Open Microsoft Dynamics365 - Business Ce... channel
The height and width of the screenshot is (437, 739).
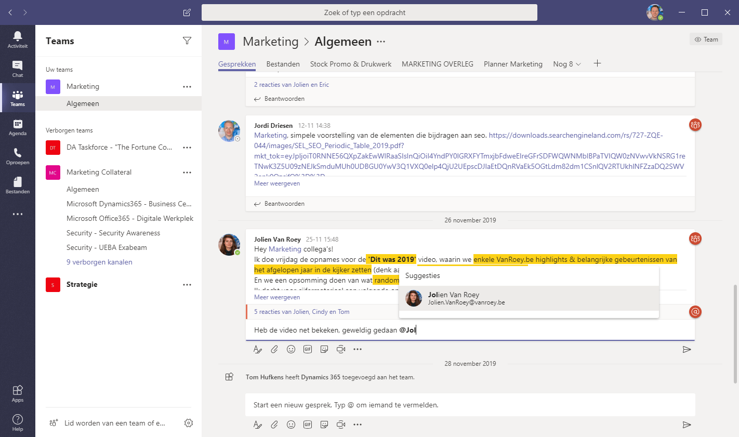tap(129, 204)
